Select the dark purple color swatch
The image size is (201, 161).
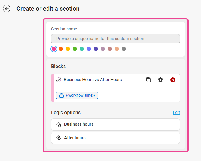[96, 49]
